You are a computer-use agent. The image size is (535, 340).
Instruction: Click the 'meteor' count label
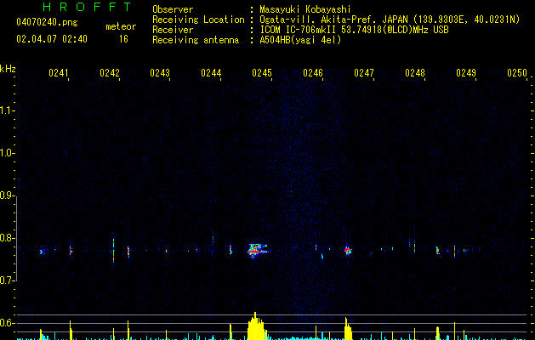point(121,26)
